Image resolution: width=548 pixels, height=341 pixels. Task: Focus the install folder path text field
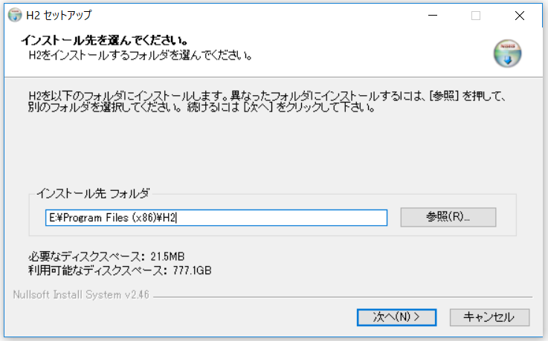(216, 217)
